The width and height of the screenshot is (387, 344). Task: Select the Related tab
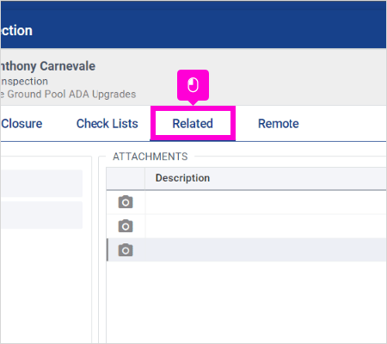click(x=193, y=124)
